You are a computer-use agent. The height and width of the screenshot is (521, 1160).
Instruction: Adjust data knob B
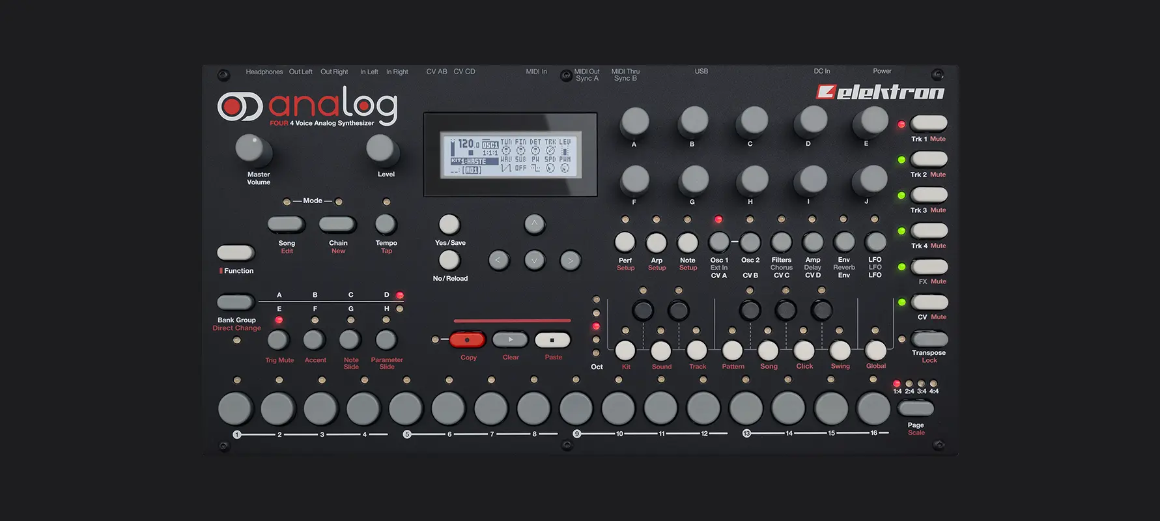[x=693, y=121]
